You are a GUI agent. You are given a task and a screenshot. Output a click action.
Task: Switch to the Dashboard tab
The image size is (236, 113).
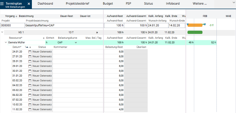(x=45, y=4)
